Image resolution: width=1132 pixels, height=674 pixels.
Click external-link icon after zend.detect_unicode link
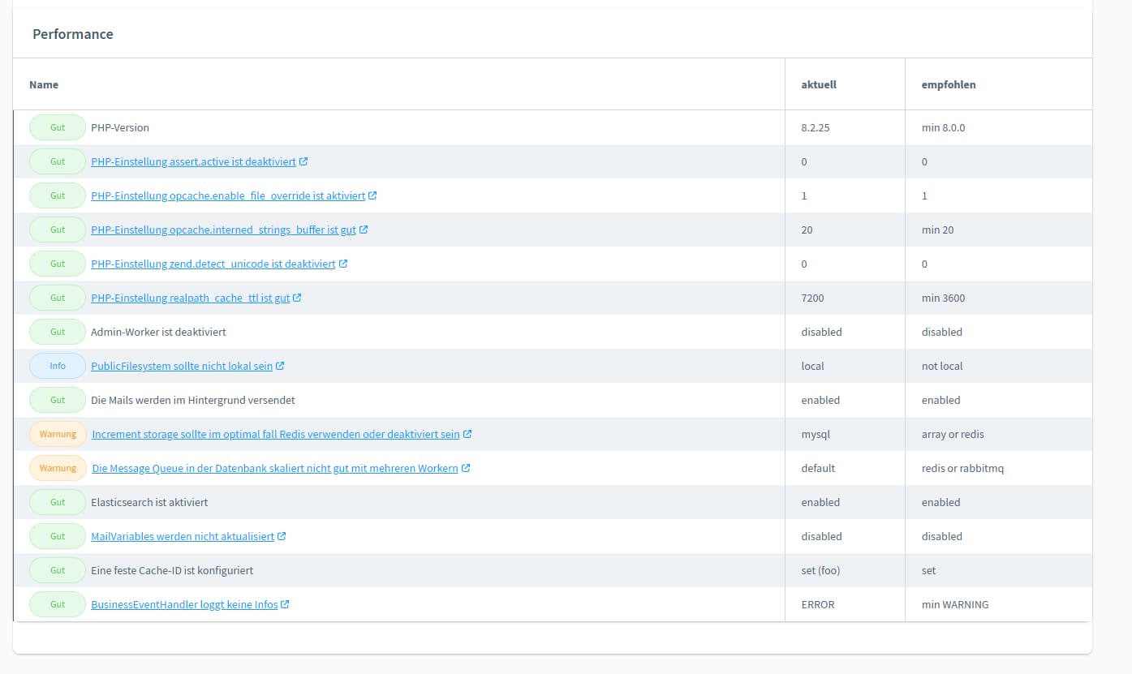click(343, 264)
